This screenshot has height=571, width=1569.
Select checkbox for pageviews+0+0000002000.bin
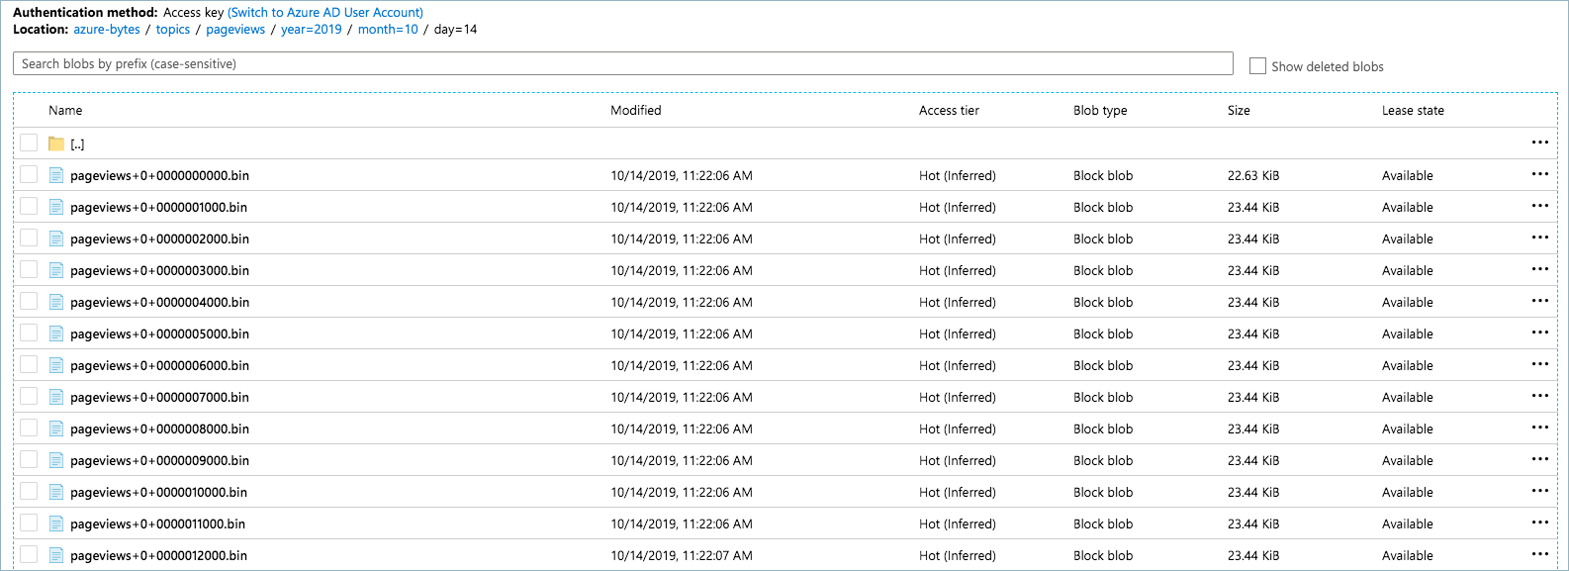tap(29, 238)
